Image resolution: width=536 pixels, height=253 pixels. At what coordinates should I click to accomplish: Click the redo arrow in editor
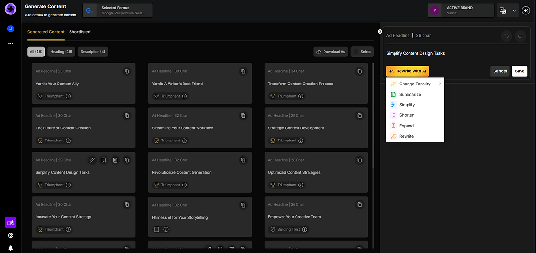(521, 36)
